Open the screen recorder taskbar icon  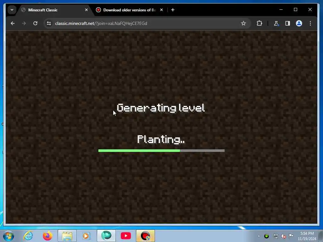click(145, 236)
